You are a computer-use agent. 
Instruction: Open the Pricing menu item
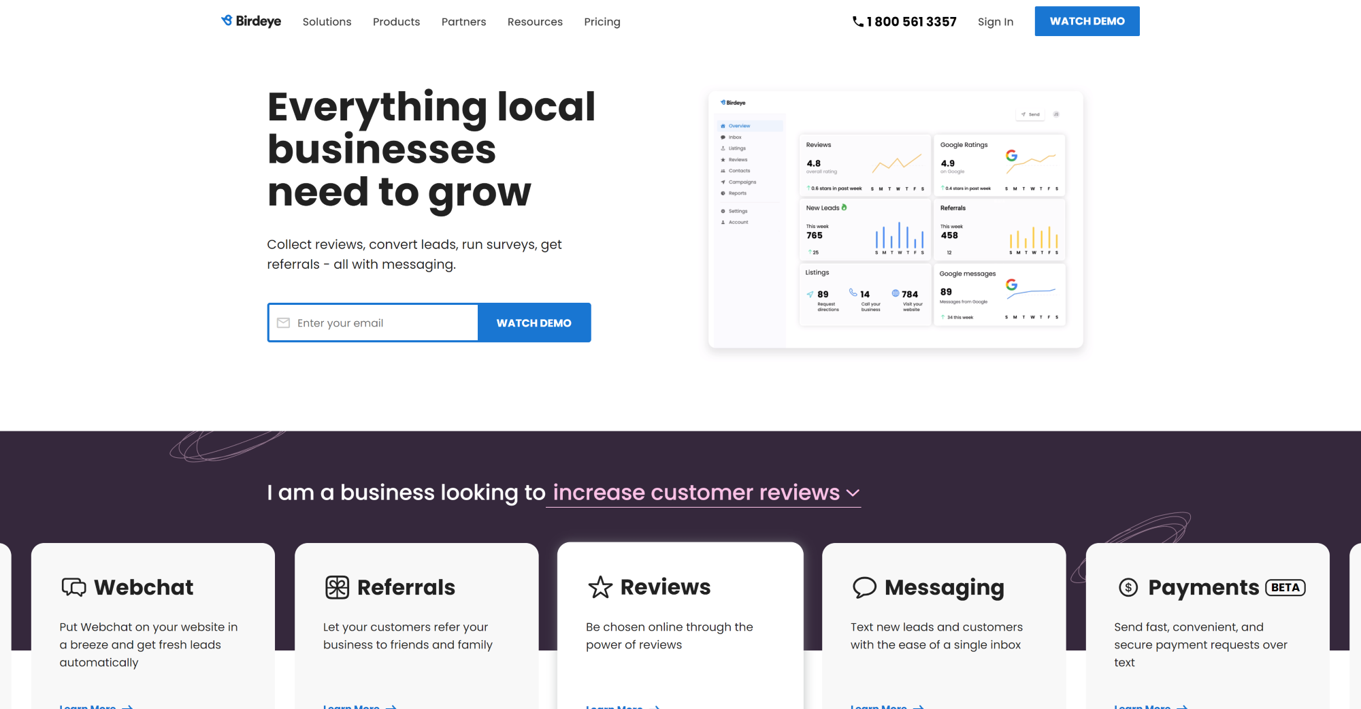602,21
